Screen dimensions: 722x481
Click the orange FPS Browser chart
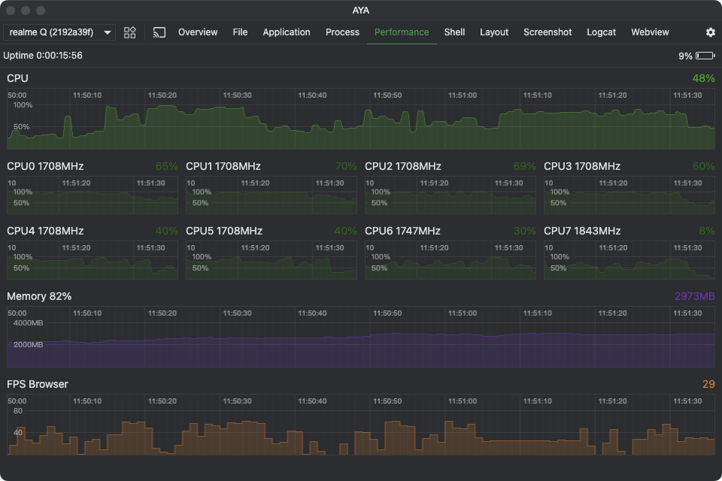[x=361, y=425]
